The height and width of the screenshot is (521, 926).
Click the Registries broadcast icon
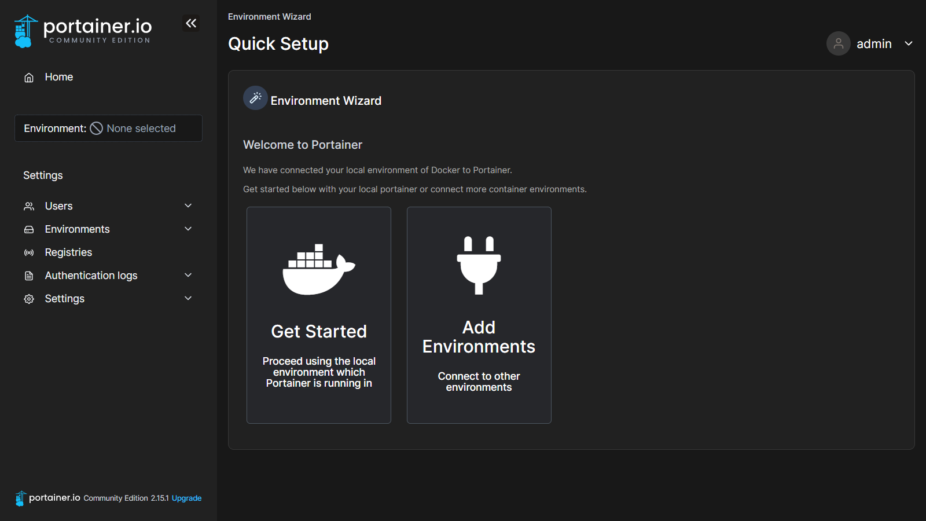29,252
